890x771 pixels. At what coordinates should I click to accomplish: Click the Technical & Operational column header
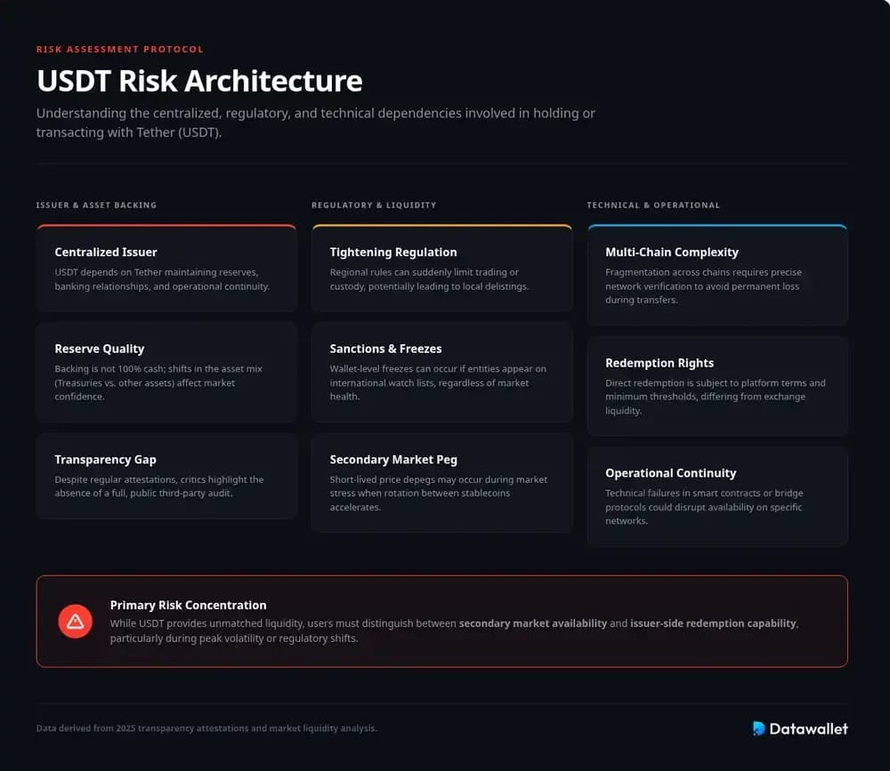[653, 205]
